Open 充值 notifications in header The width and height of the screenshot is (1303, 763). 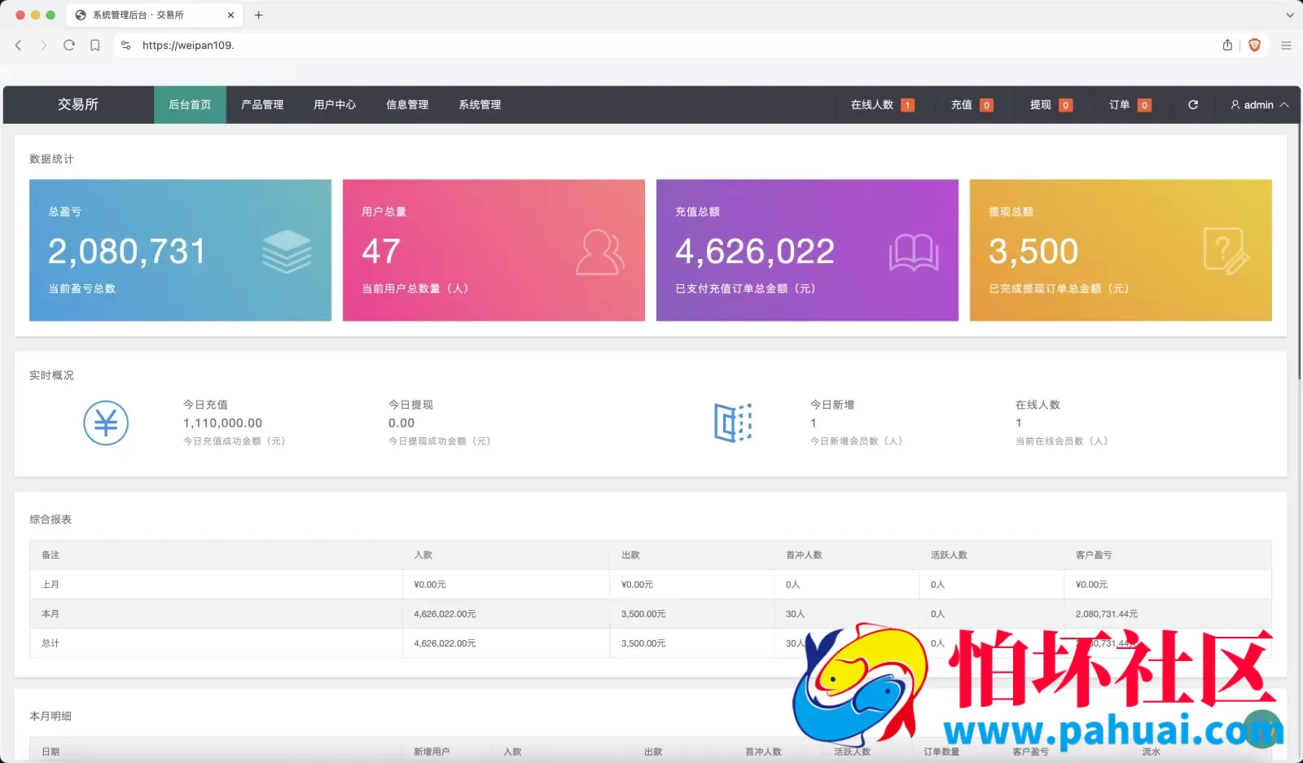(x=972, y=105)
